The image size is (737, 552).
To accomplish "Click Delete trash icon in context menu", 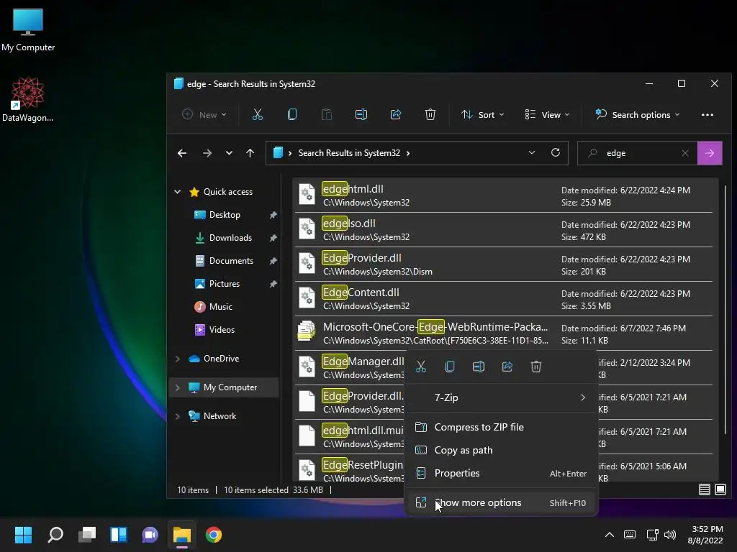I will point(535,367).
